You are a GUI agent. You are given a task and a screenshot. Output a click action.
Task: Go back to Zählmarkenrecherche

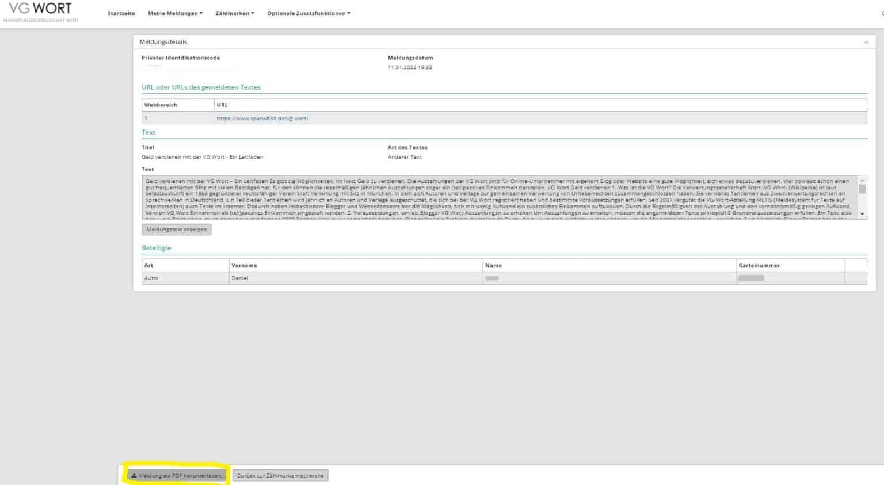pos(280,476)
